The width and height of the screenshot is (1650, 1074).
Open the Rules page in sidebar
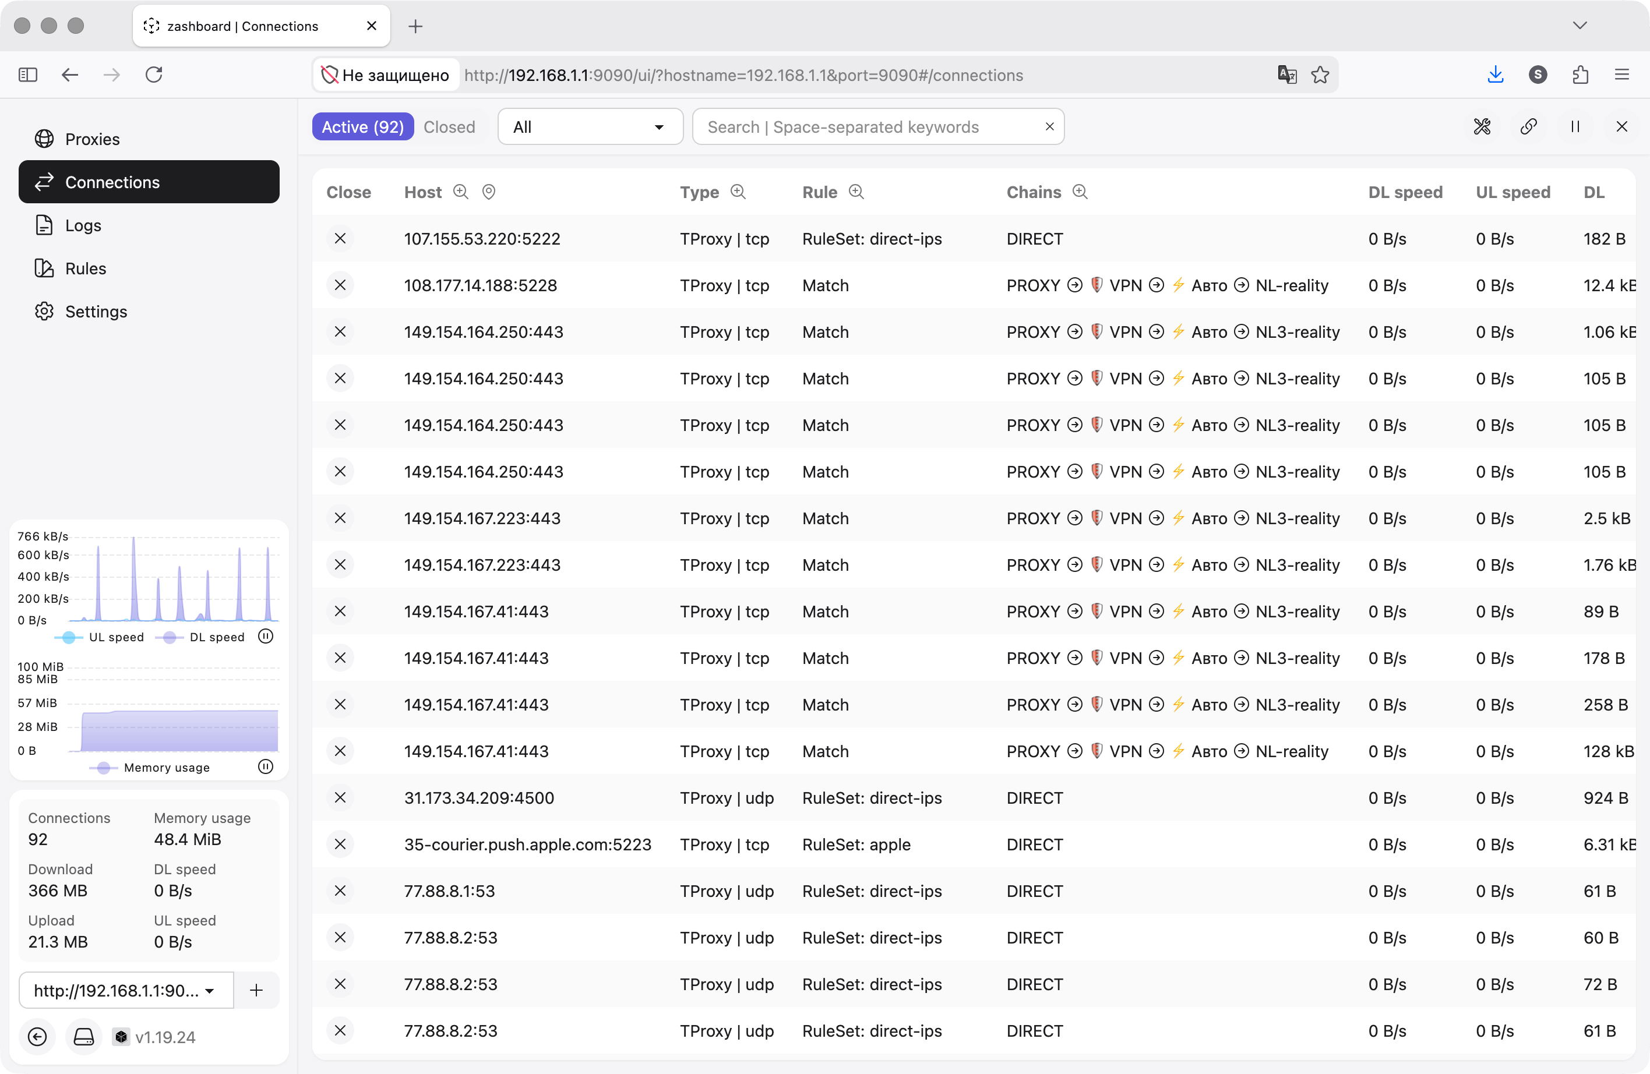point(149,268)
